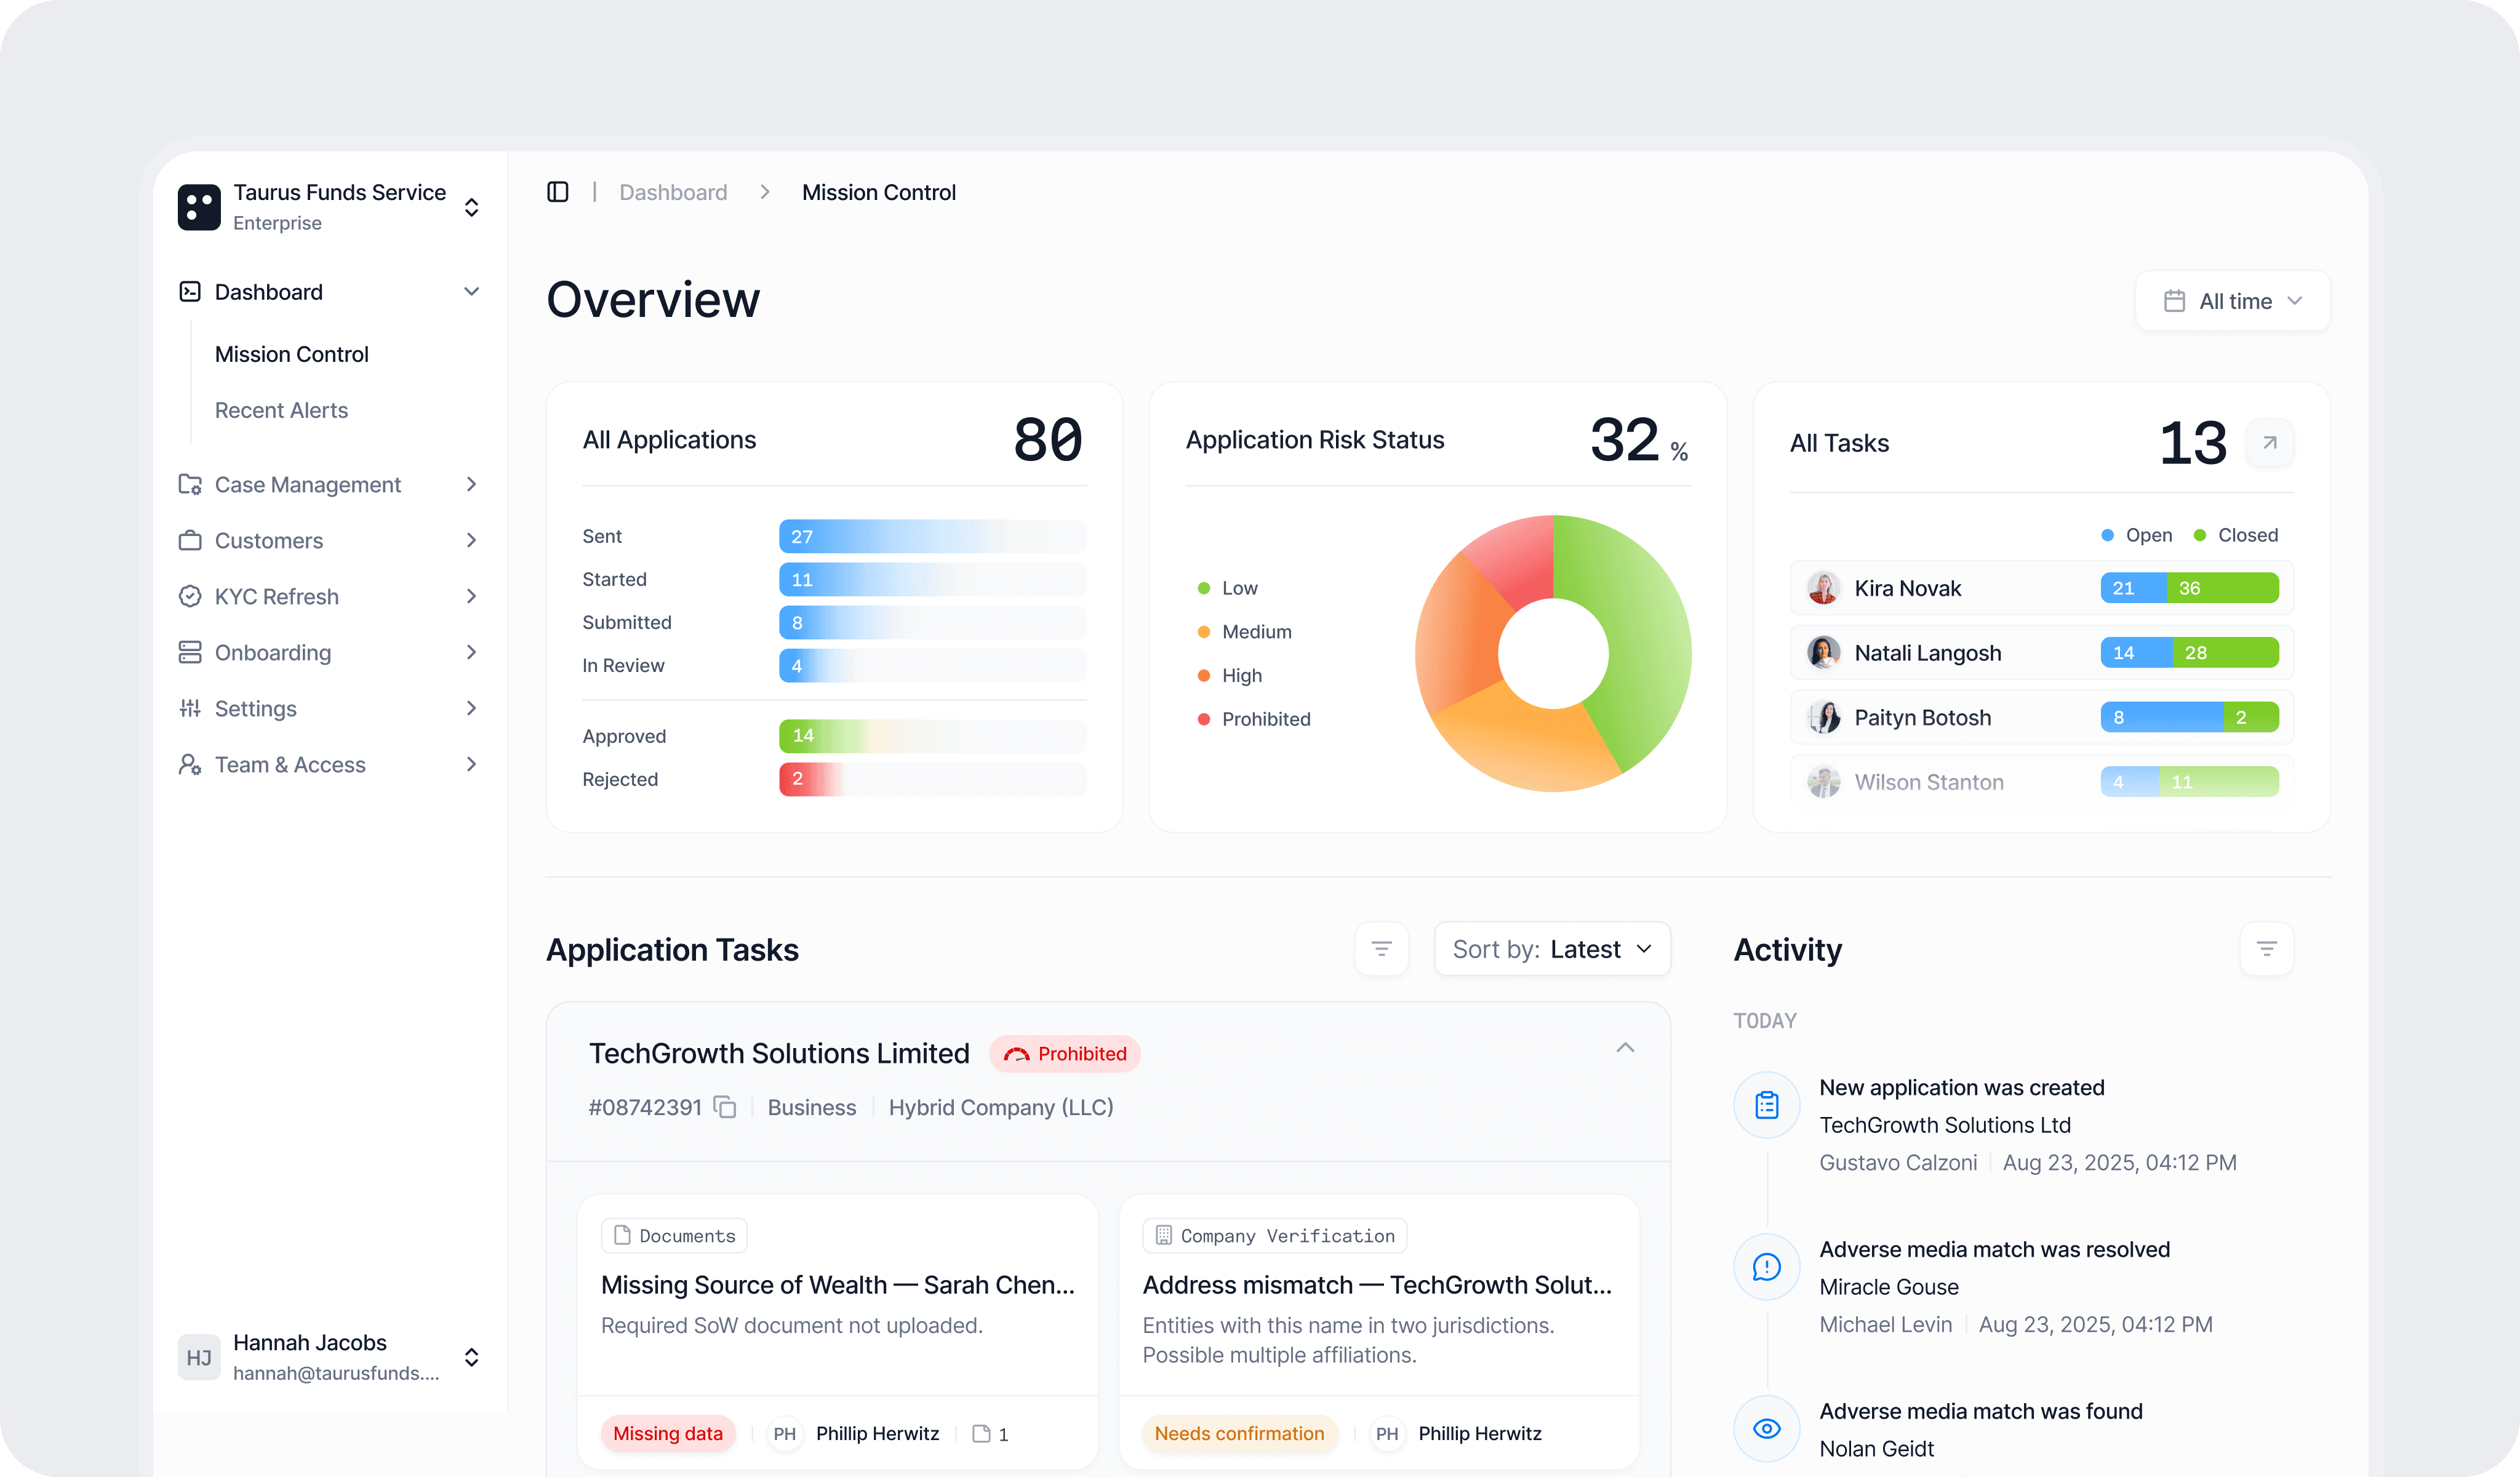Click the calendar icon in All time
Viewport: 2520px width, 1477px height.
pyautogui.click(x=2174, y=301)
